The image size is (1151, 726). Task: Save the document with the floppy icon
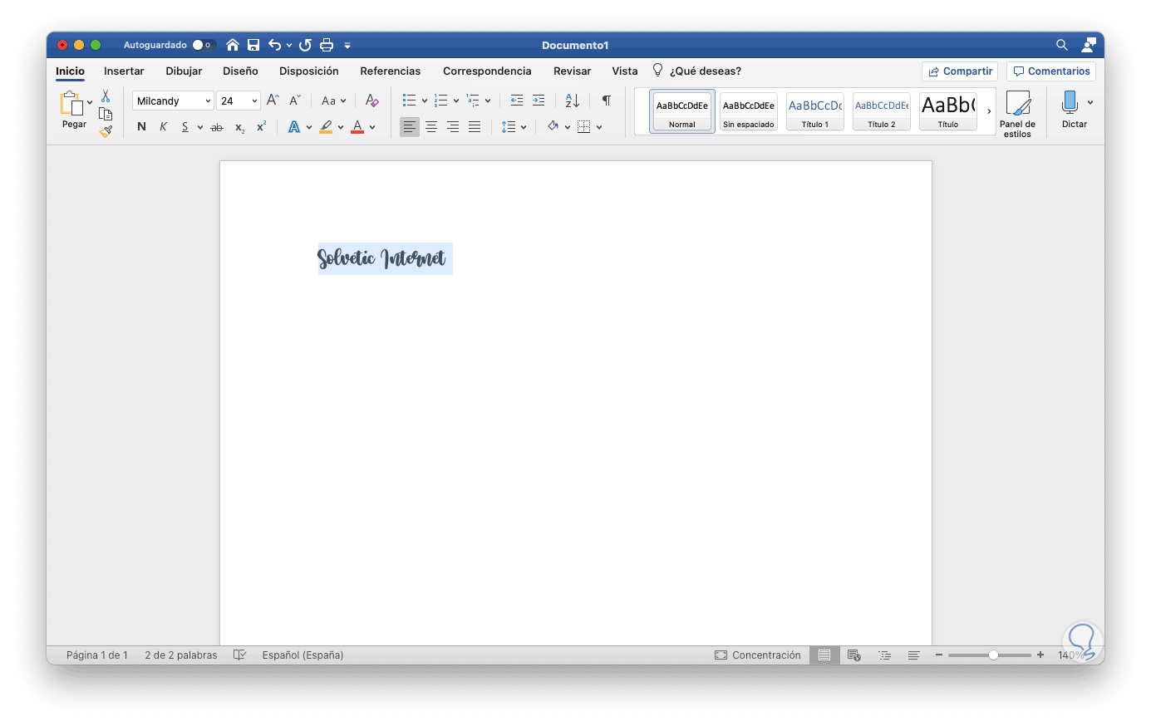point(253,45)
